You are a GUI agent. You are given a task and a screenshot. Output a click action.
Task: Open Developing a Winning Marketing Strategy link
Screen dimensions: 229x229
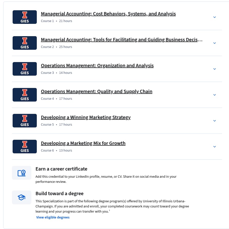pos(86,117)
